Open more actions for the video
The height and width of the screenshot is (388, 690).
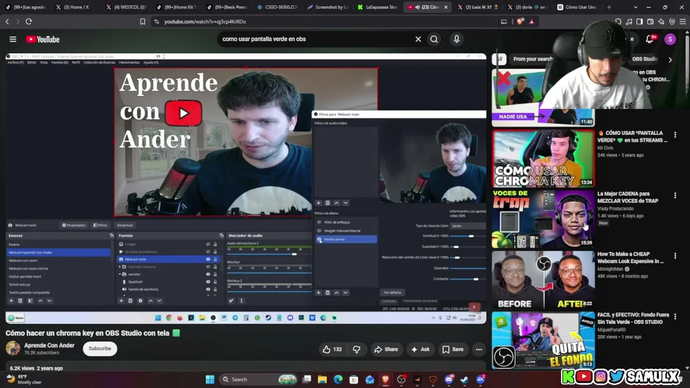(479, 349)
